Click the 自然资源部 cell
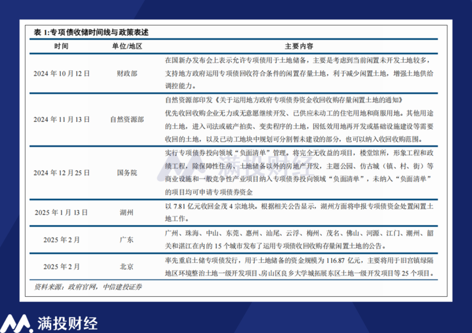472x333 pixels. (x=127, y=120)
